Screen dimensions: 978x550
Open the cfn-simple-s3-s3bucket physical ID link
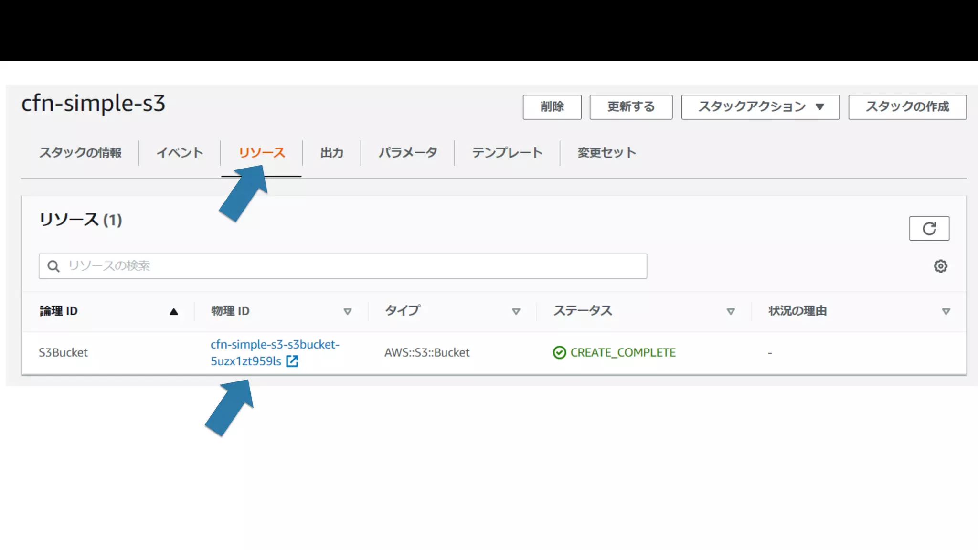click(275, 345)
